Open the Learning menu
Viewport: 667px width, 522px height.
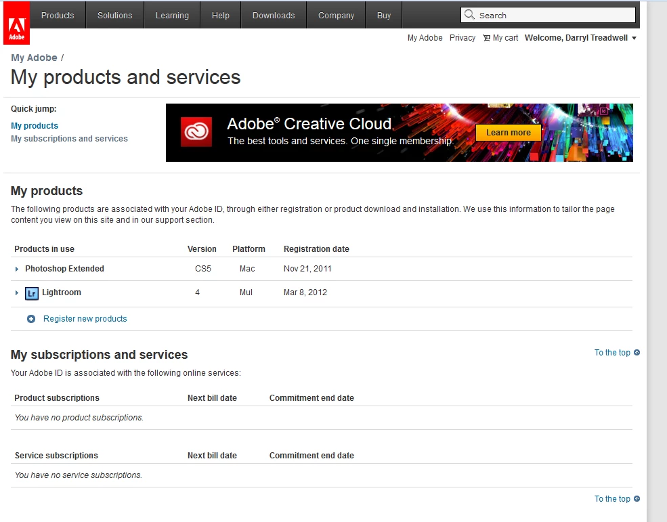pos(172,16)
